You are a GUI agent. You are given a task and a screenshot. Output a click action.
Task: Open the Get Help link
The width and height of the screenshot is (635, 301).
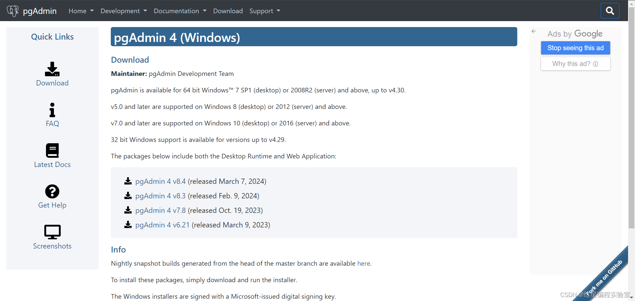[52, 205]
